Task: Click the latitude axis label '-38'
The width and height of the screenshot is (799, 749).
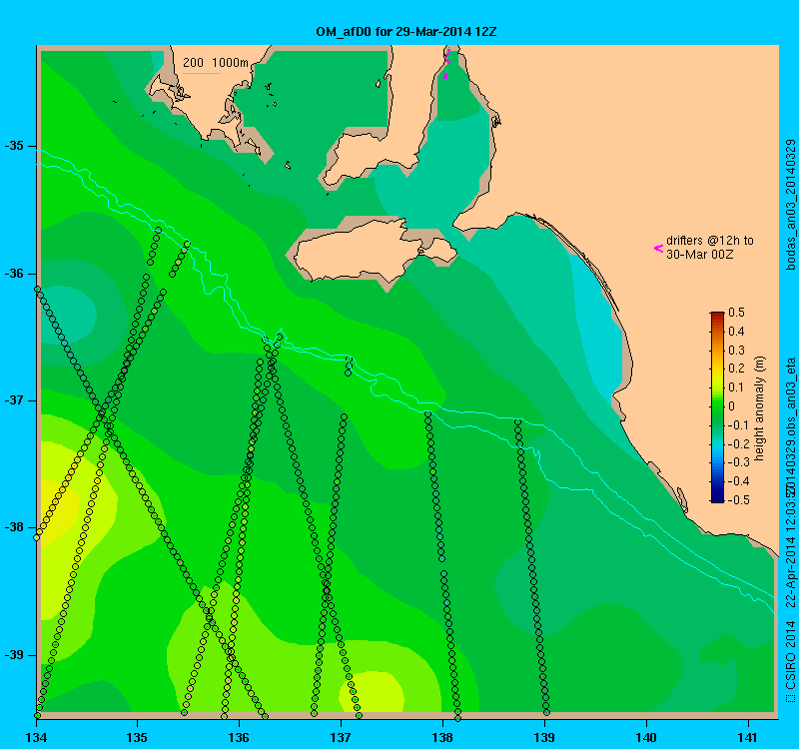Action: tap(14, 528)
